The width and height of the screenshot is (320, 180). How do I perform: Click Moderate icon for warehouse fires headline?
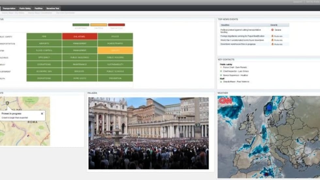(272, 44)
